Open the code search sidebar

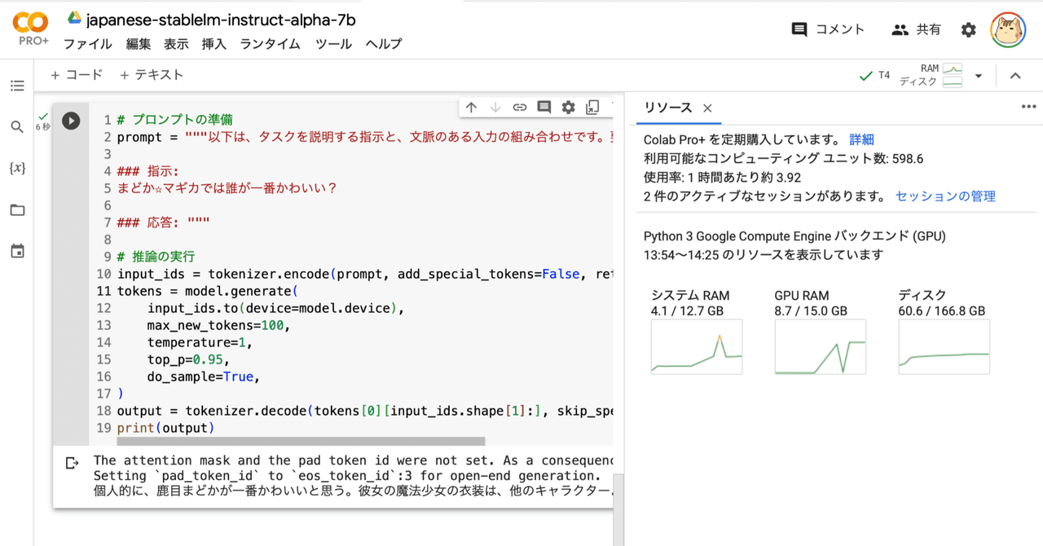[x=16, y=128]
